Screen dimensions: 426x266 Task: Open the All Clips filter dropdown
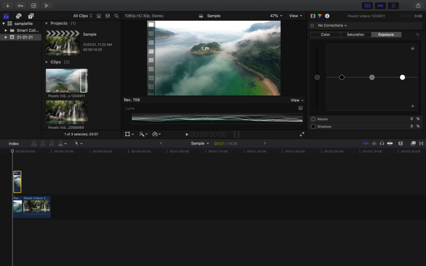[82, 15]
